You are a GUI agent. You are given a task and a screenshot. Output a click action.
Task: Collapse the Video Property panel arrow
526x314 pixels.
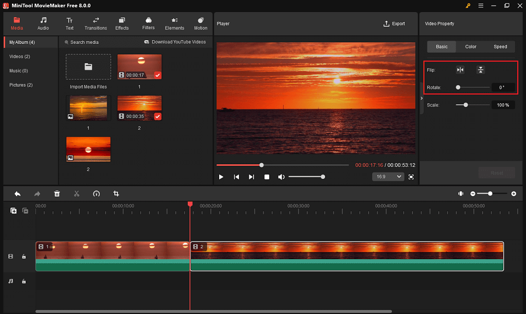(x=422, y=98)
